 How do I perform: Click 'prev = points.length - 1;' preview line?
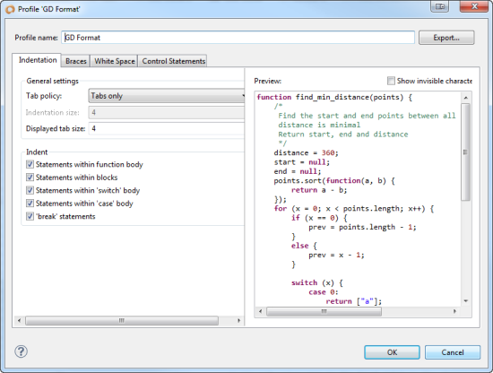(362, 227)
